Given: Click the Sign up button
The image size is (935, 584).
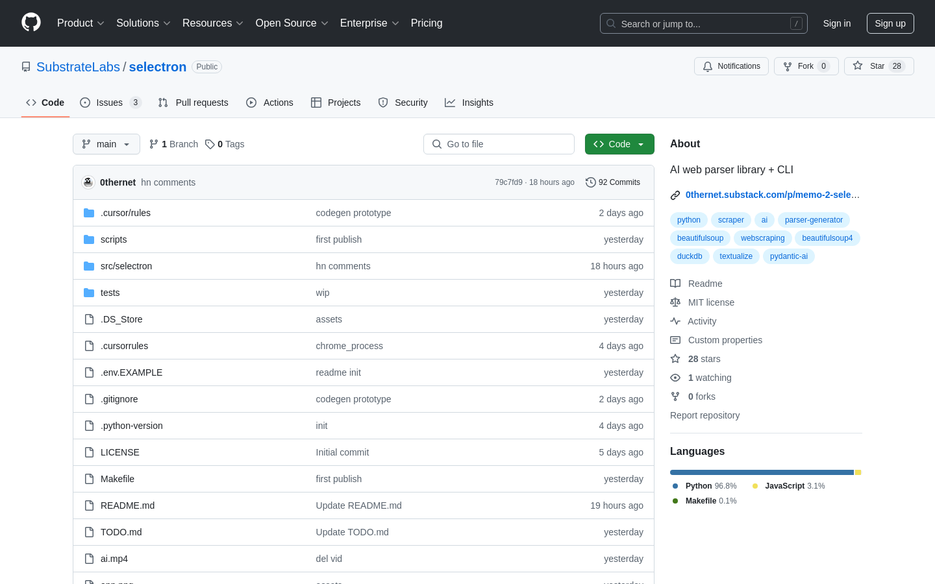Looking at the screenshot, I should point(890,23).
